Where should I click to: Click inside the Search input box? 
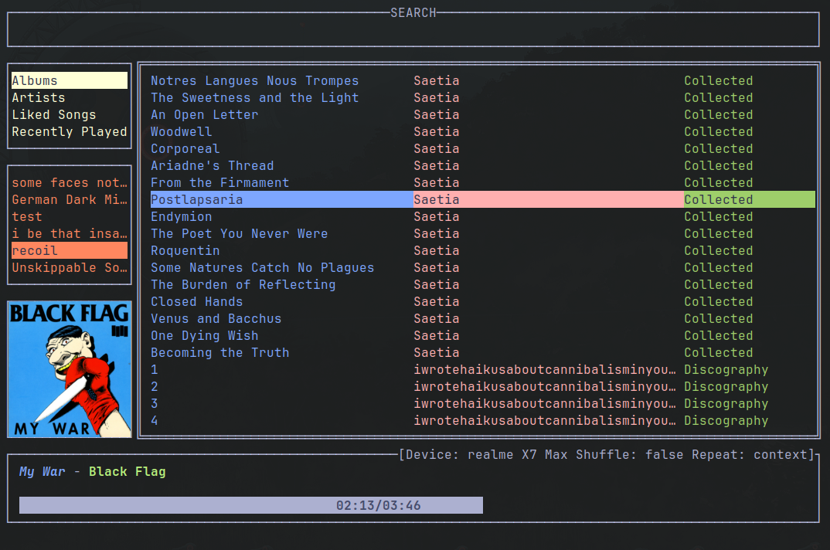[413, 30]
